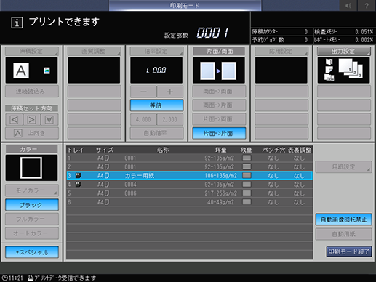The width and height of the screenshot is (376, 282).
Task: Click the 印刷モード title tab
Action: click(185, 5)
